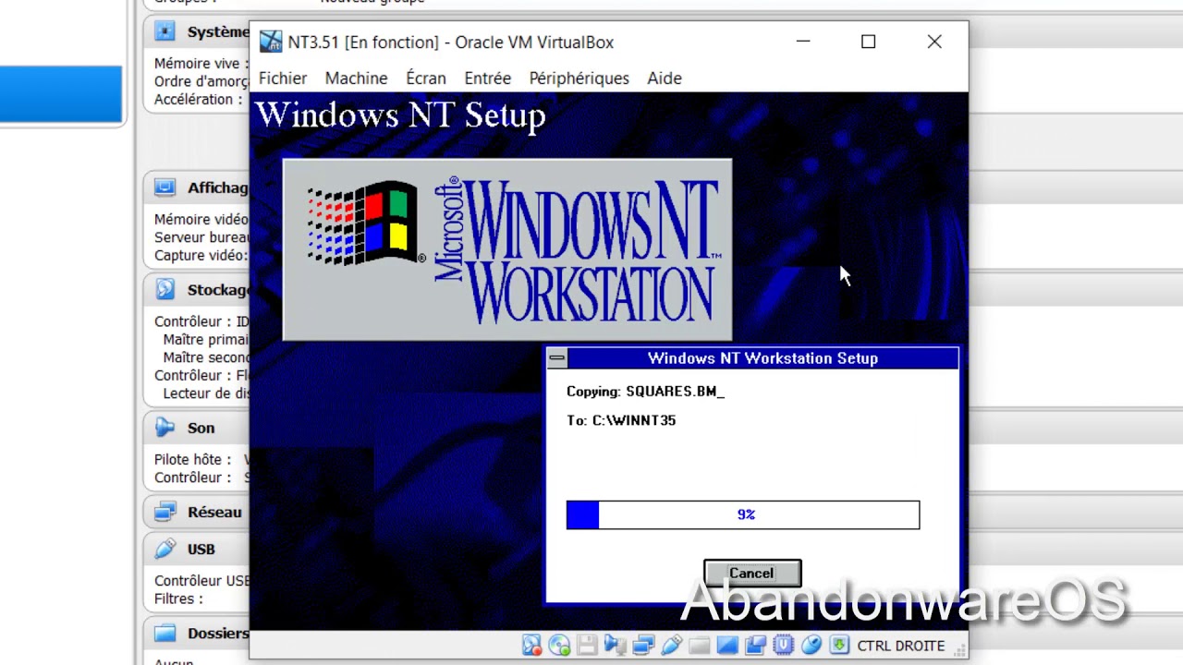Screen dimensions: 1183x665
Task: Click the Windows NT Workstation Setup title bar
Action: [x=762, y=358]
